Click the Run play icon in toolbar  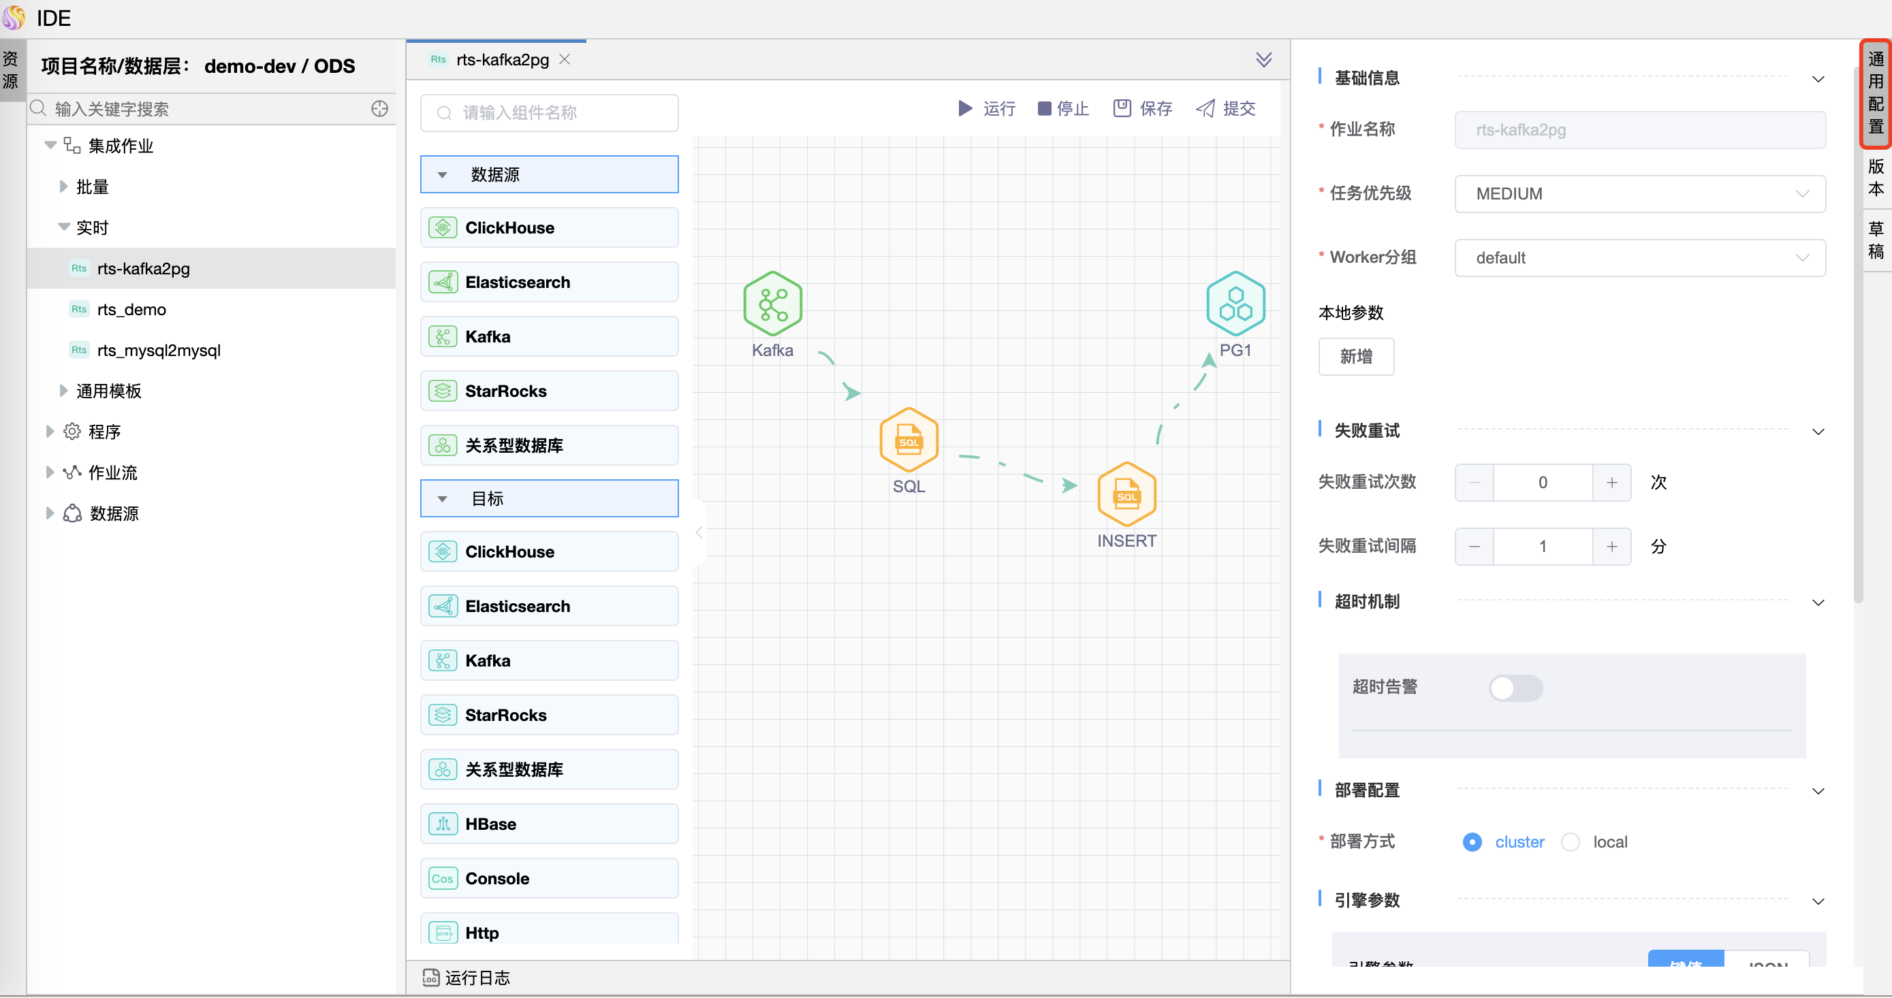pyautogui.click(x=965, y=109)
